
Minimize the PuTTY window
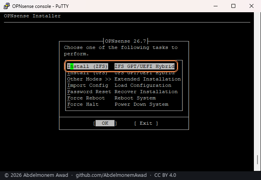(x=216, y=6)
